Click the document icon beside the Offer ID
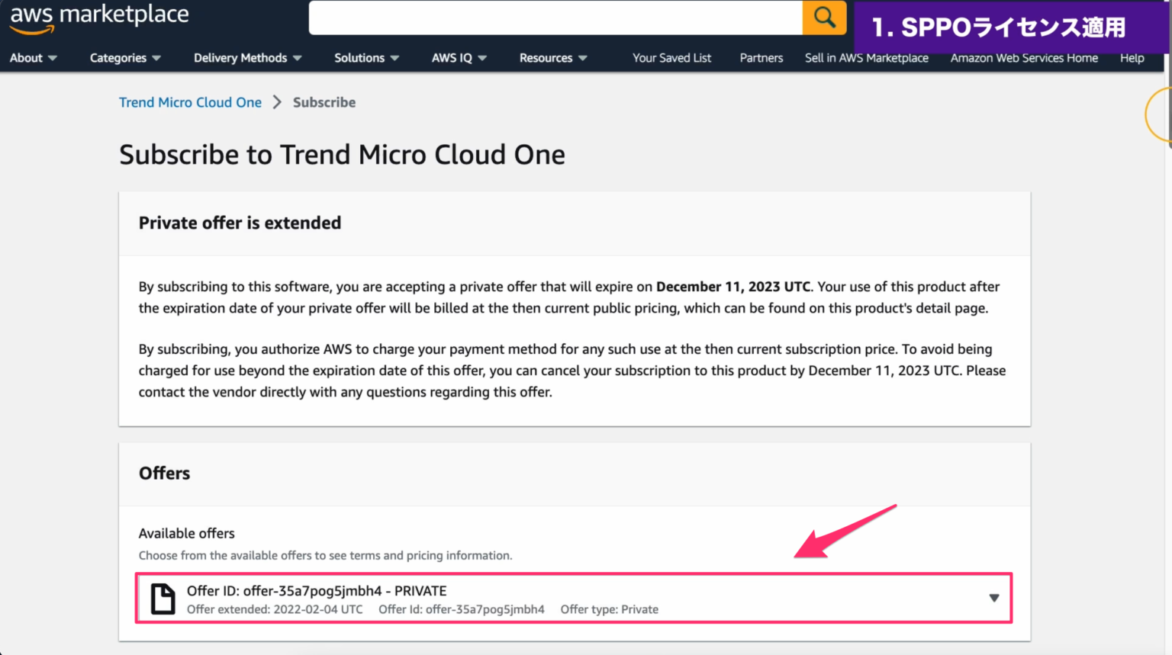The image size is (1172, 655). pos(163,599)
